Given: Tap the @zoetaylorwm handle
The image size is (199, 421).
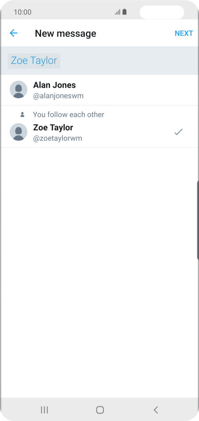Looking at the screenshot, I should pyautogui.click(x=57, y=138).
